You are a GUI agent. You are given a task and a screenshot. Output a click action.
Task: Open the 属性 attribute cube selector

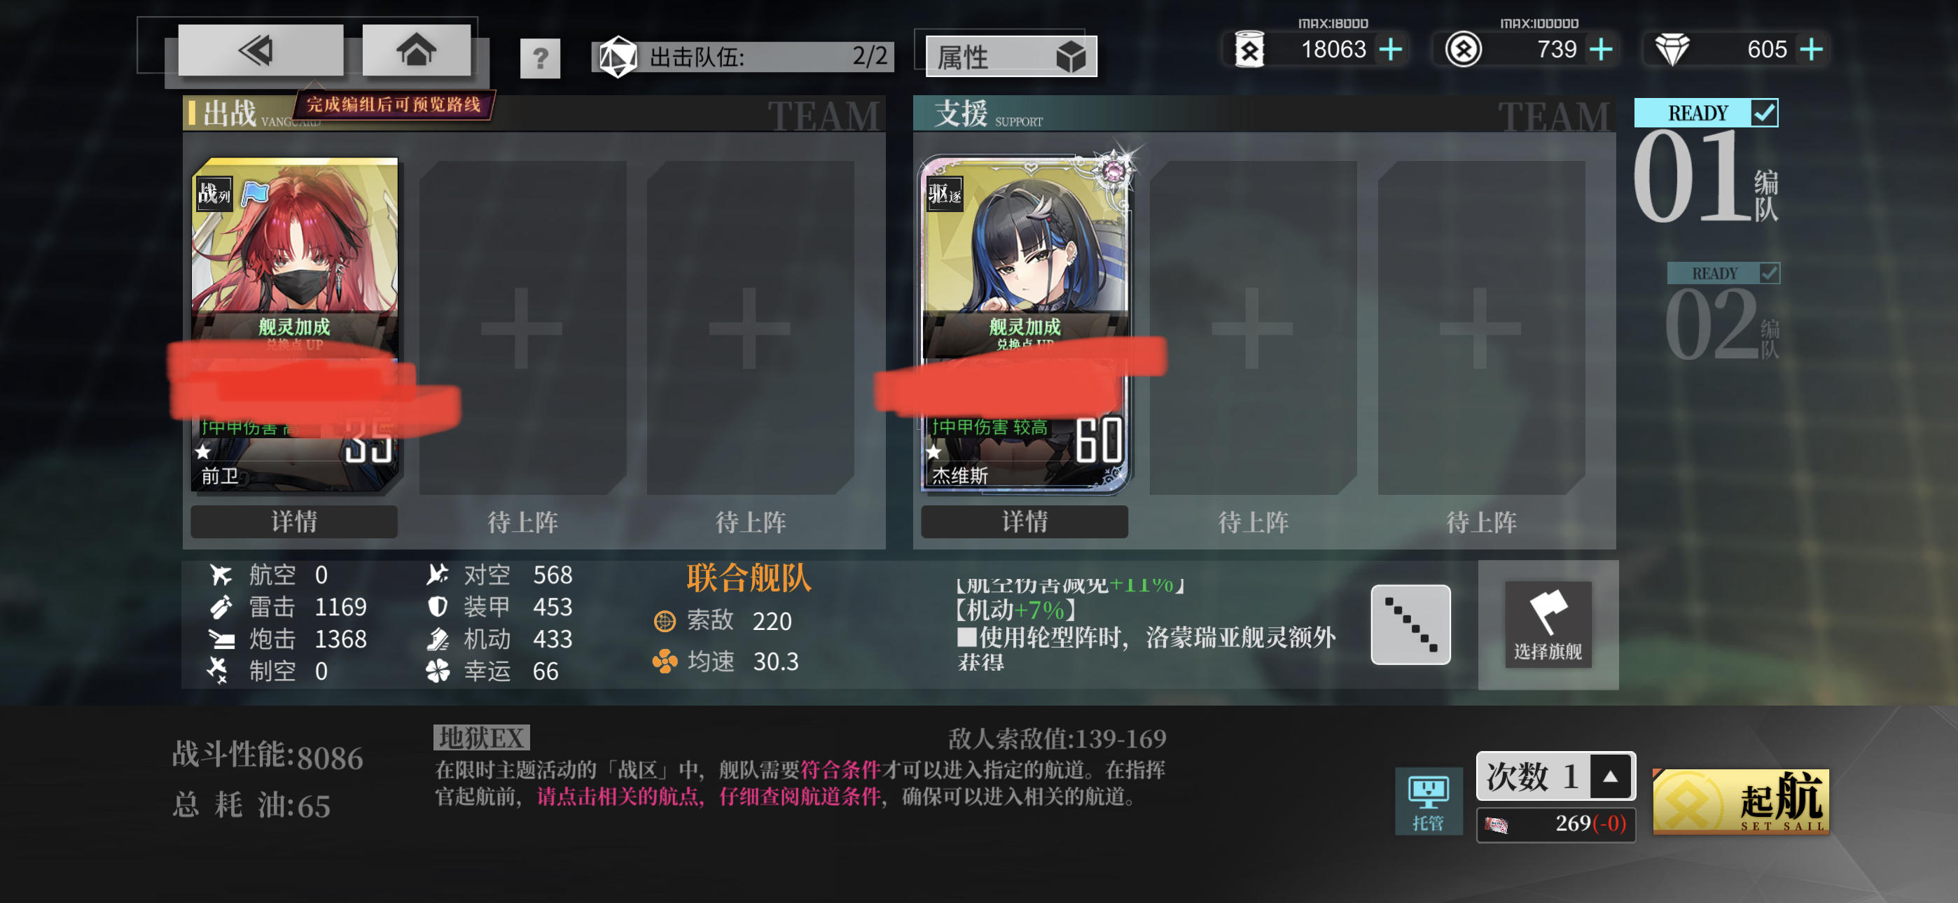click(1011, 57)
